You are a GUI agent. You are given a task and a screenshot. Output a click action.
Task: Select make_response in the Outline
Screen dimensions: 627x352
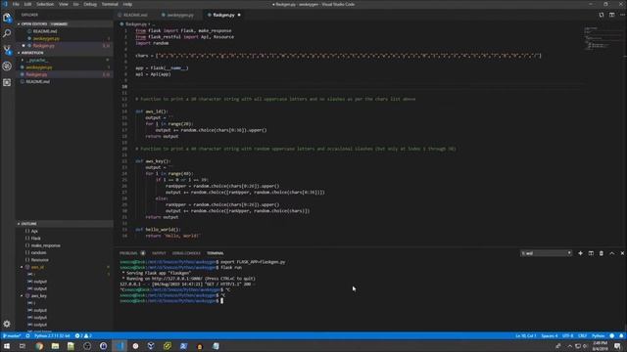point(46,245)
